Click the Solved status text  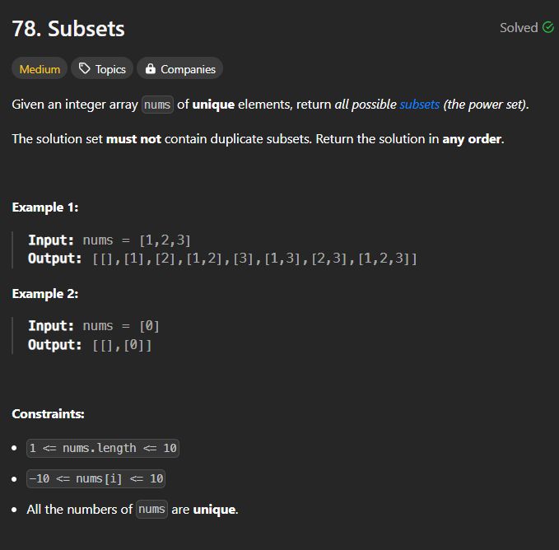pos(519,27)
